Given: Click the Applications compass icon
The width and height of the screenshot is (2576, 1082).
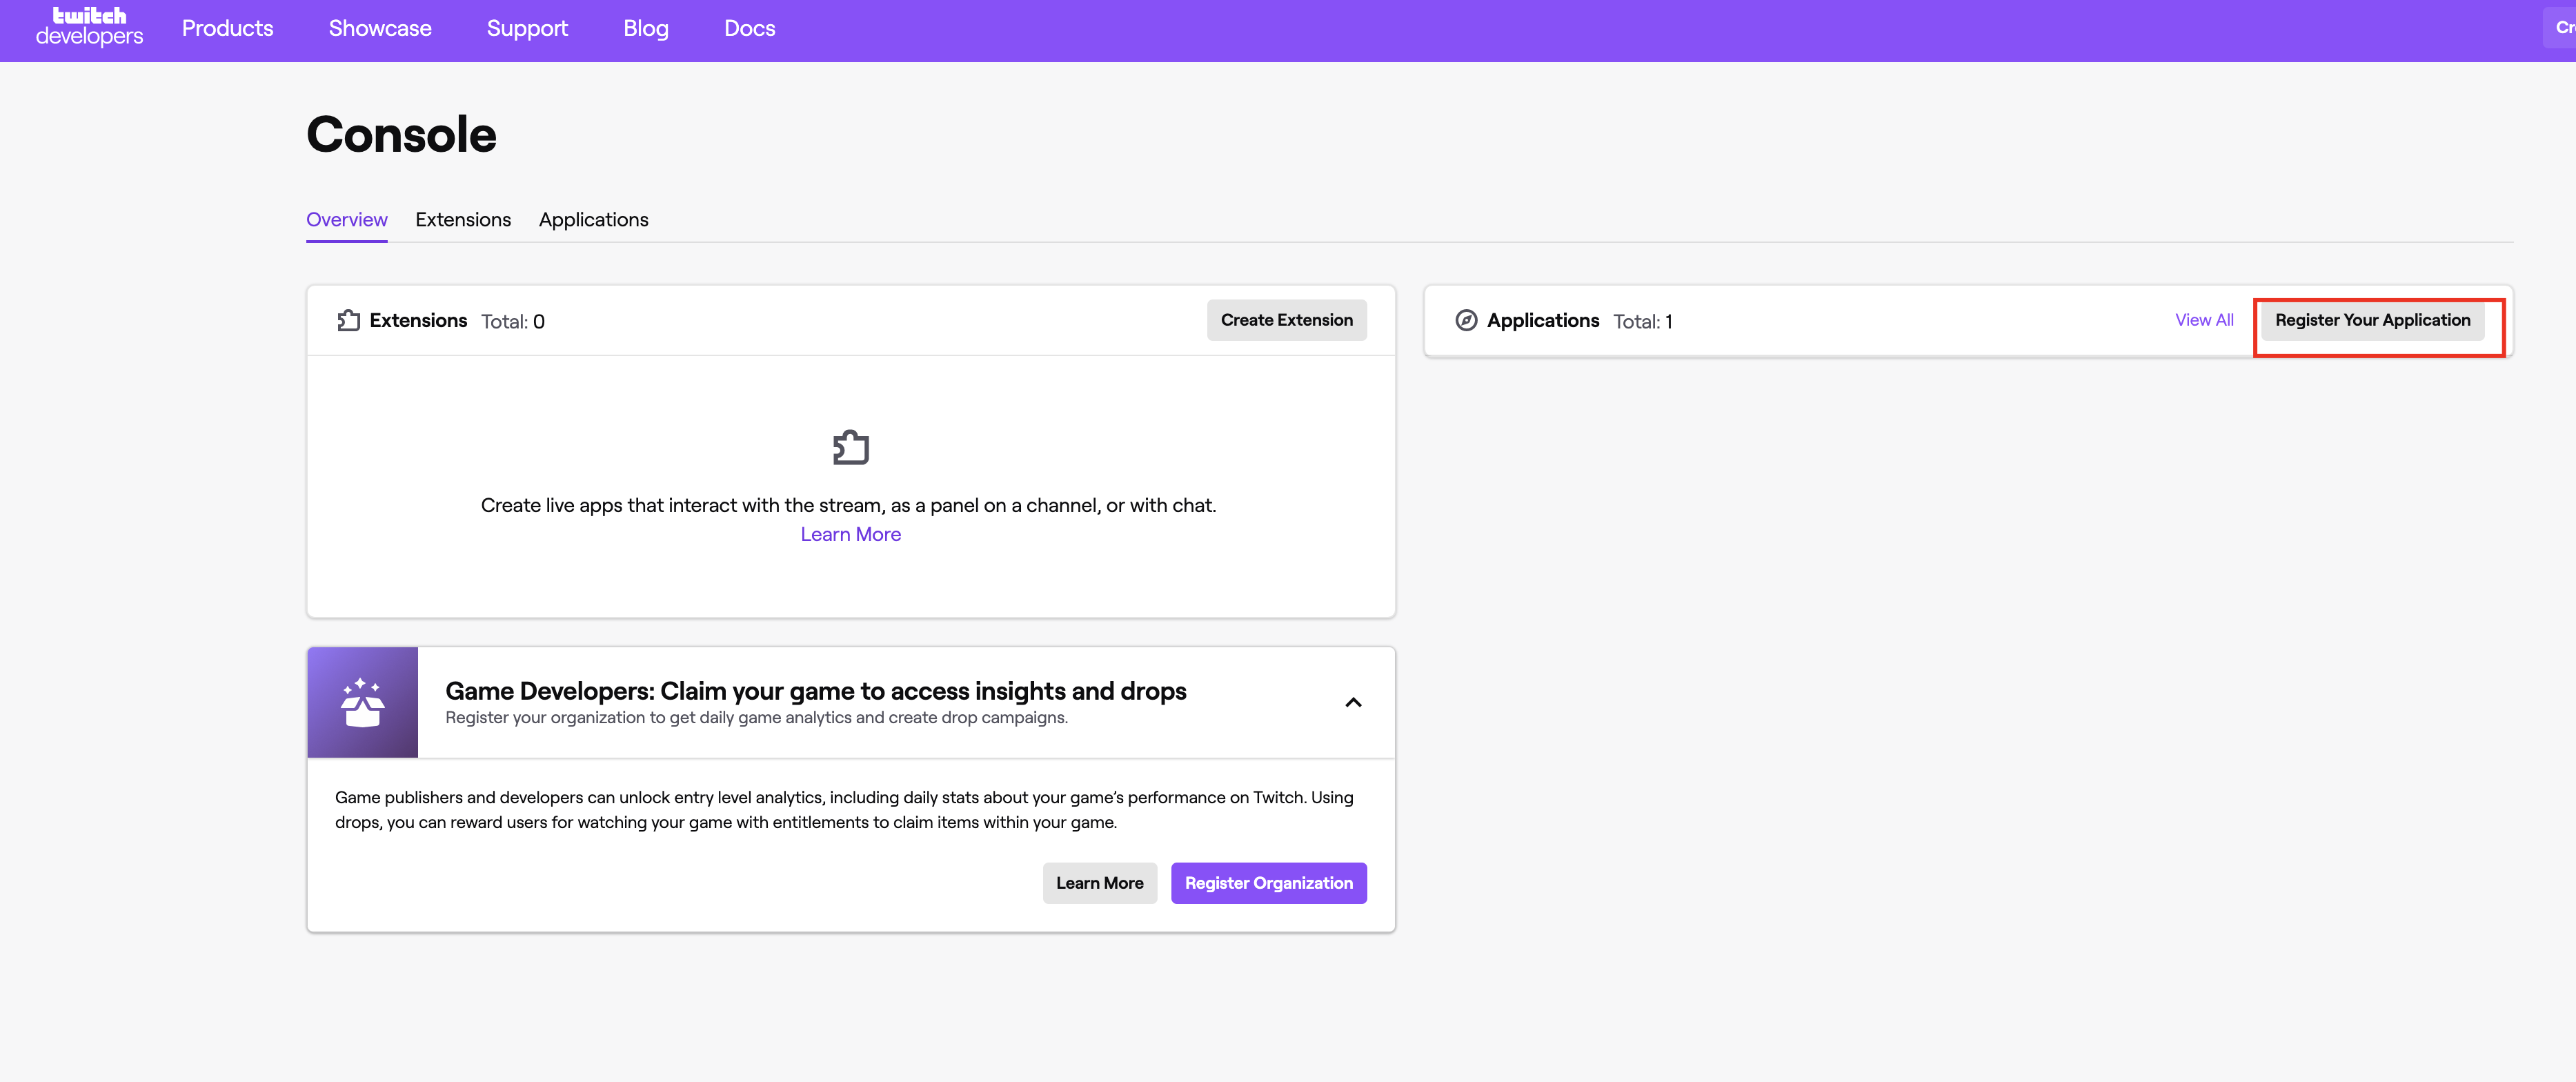Looking at the screenshot, I should (x=1466, y=320).
